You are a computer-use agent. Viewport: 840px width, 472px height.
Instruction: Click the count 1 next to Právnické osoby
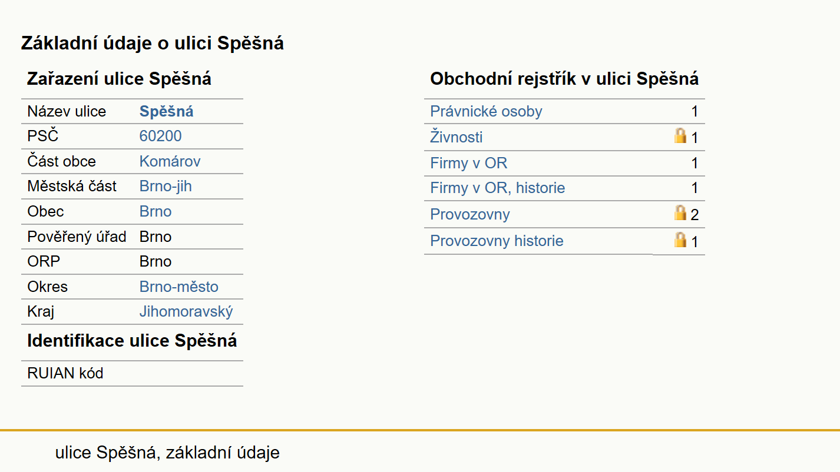[695, 112]
